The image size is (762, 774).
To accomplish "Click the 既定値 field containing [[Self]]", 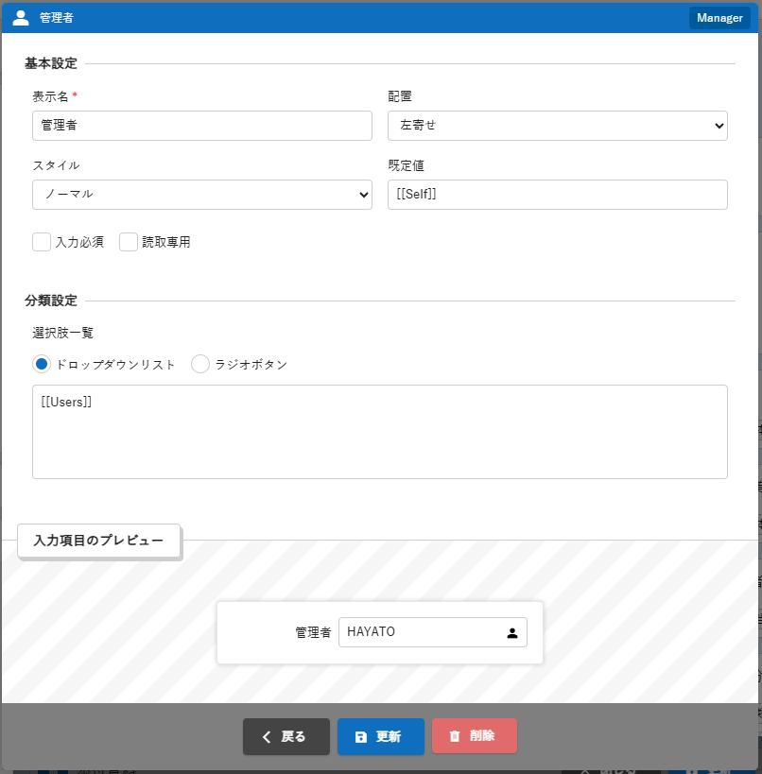I will (558, 195).
